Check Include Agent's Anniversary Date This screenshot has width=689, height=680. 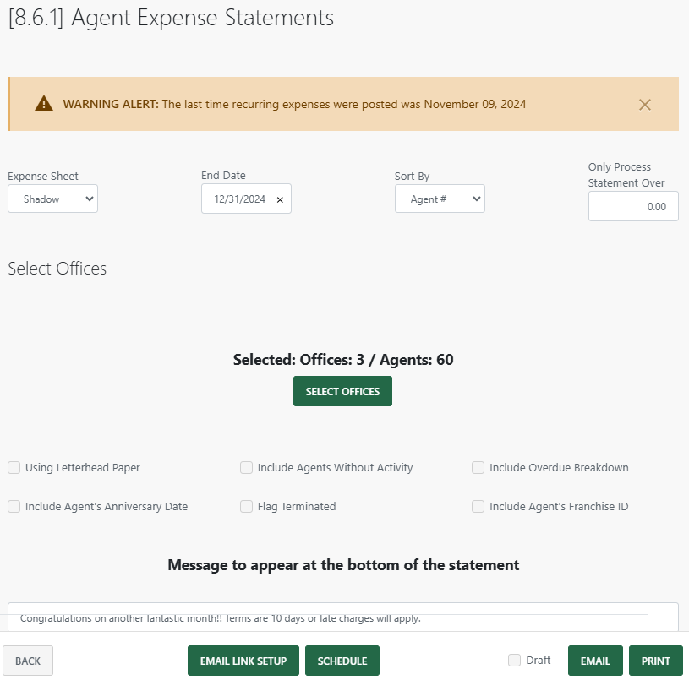(14, 506)
